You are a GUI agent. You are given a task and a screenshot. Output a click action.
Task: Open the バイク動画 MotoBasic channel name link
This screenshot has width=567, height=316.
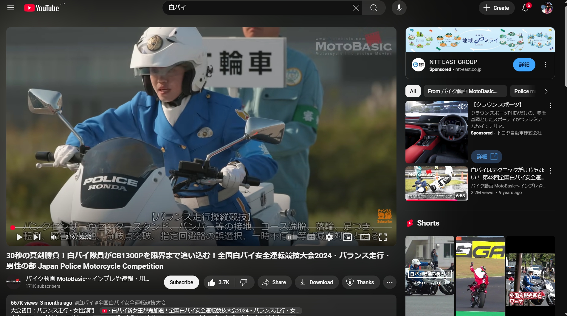[87, 279]
